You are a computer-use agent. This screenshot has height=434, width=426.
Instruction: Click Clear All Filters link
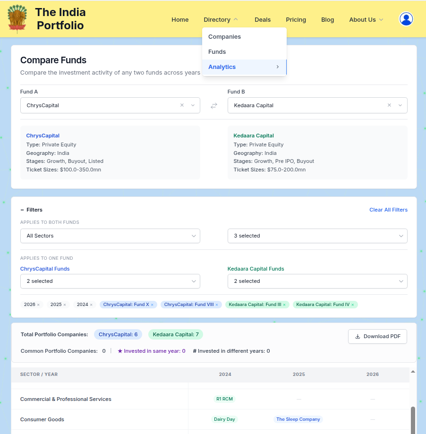pos(388,210)
